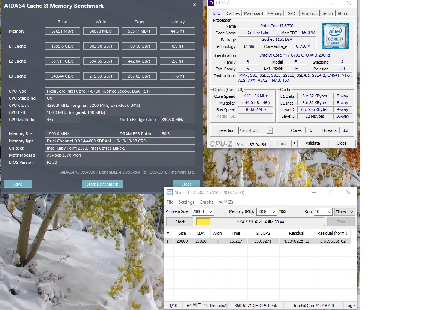Expand the Socket #1 selection dropdown
This screenshot has width=432, height=310.
click(270, 131)
